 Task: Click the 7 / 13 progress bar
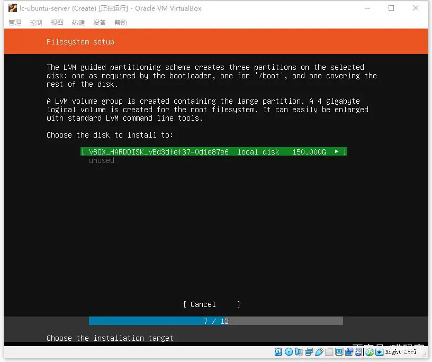click(x=215, y=321)
